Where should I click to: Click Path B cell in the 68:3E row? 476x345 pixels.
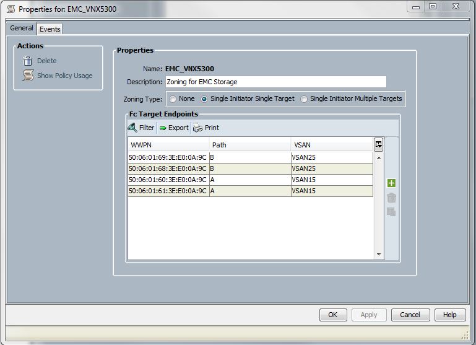point(250,168)
